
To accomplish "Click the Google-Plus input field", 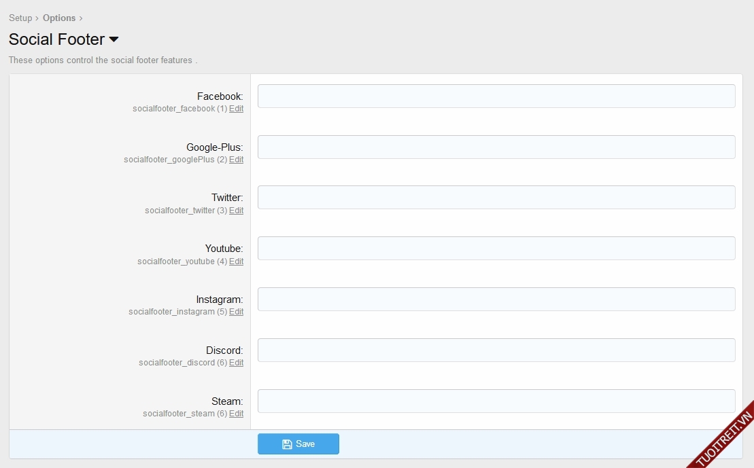I will (x=496, y=147).
